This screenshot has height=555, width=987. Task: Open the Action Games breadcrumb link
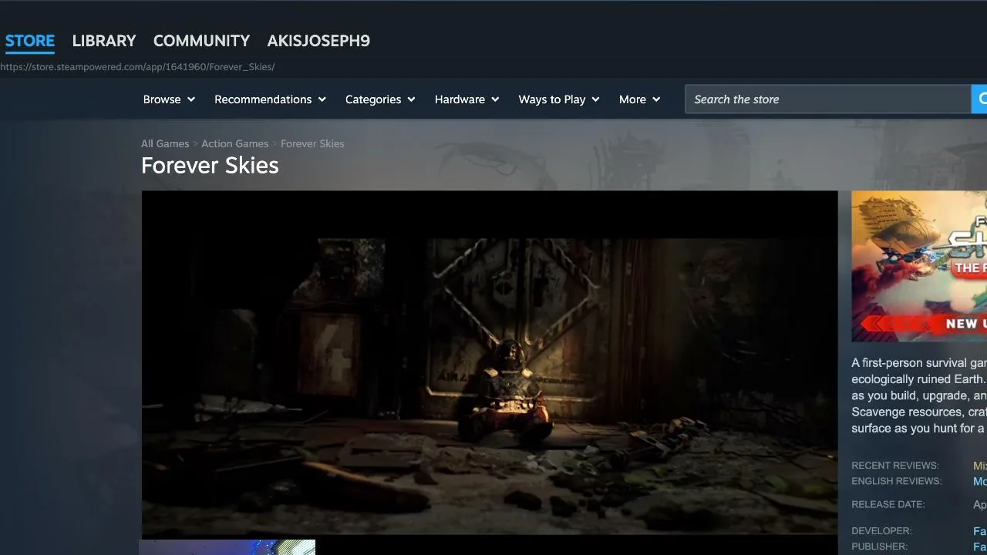[x=235, y=143]
